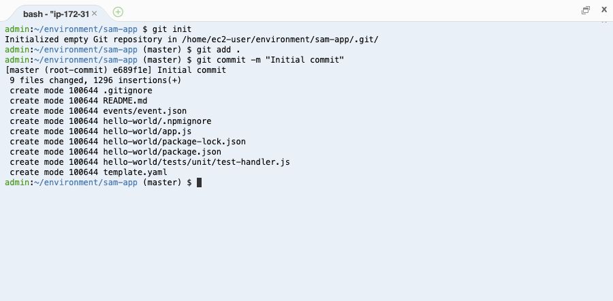Click the 'git init' command text
This screenshot has height=301, width=613.
coord(172,29)
